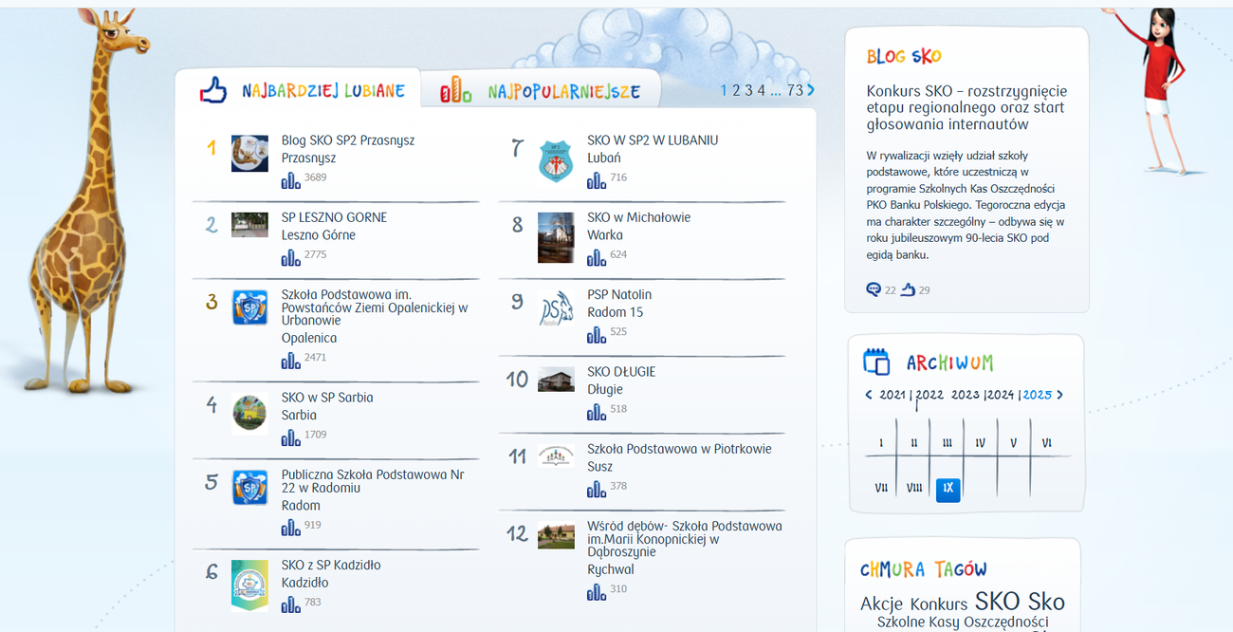Open PSP Natolin blog link
This screenshot has height=632, width=1233.
click(619, 295)
